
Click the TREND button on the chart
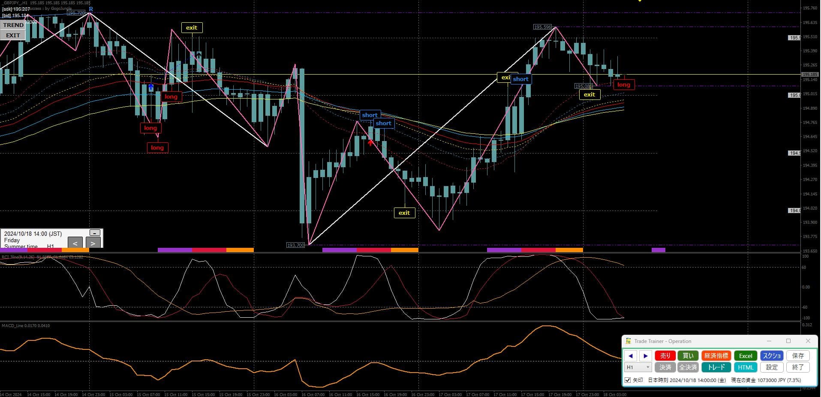13,25
